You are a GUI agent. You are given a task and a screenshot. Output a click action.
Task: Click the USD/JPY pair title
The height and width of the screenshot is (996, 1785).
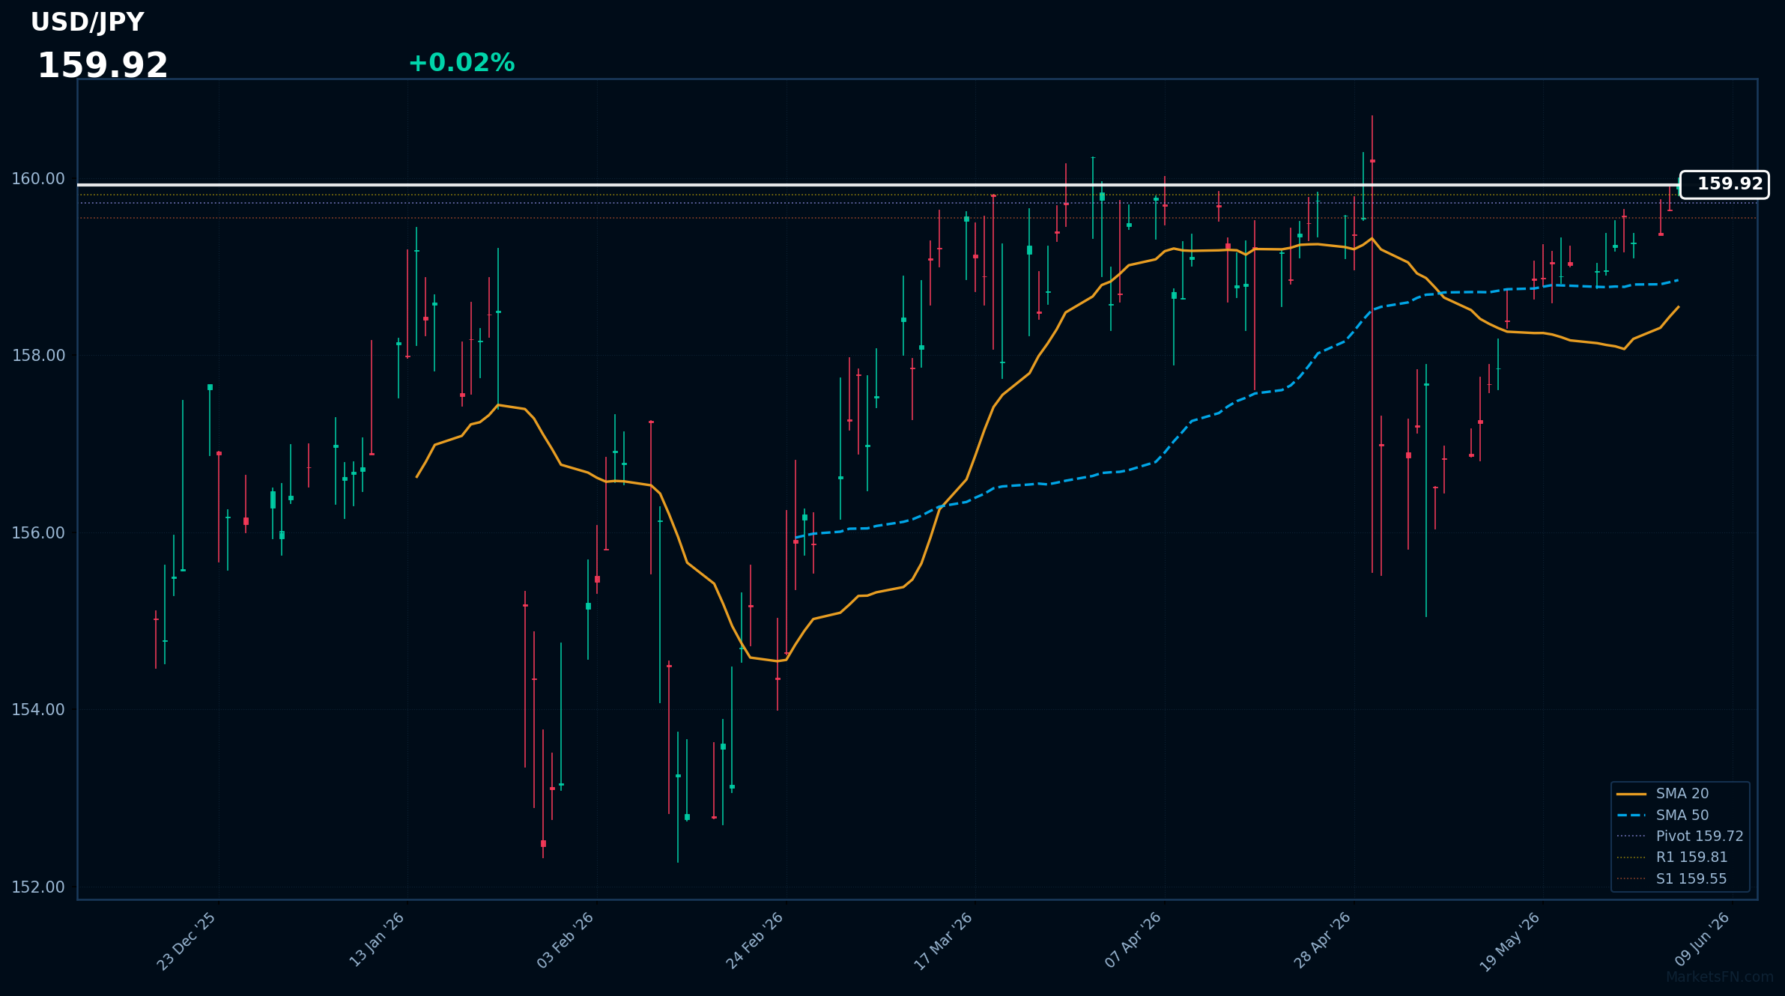87,22
